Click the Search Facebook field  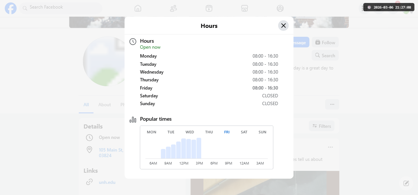coord(61,8)
